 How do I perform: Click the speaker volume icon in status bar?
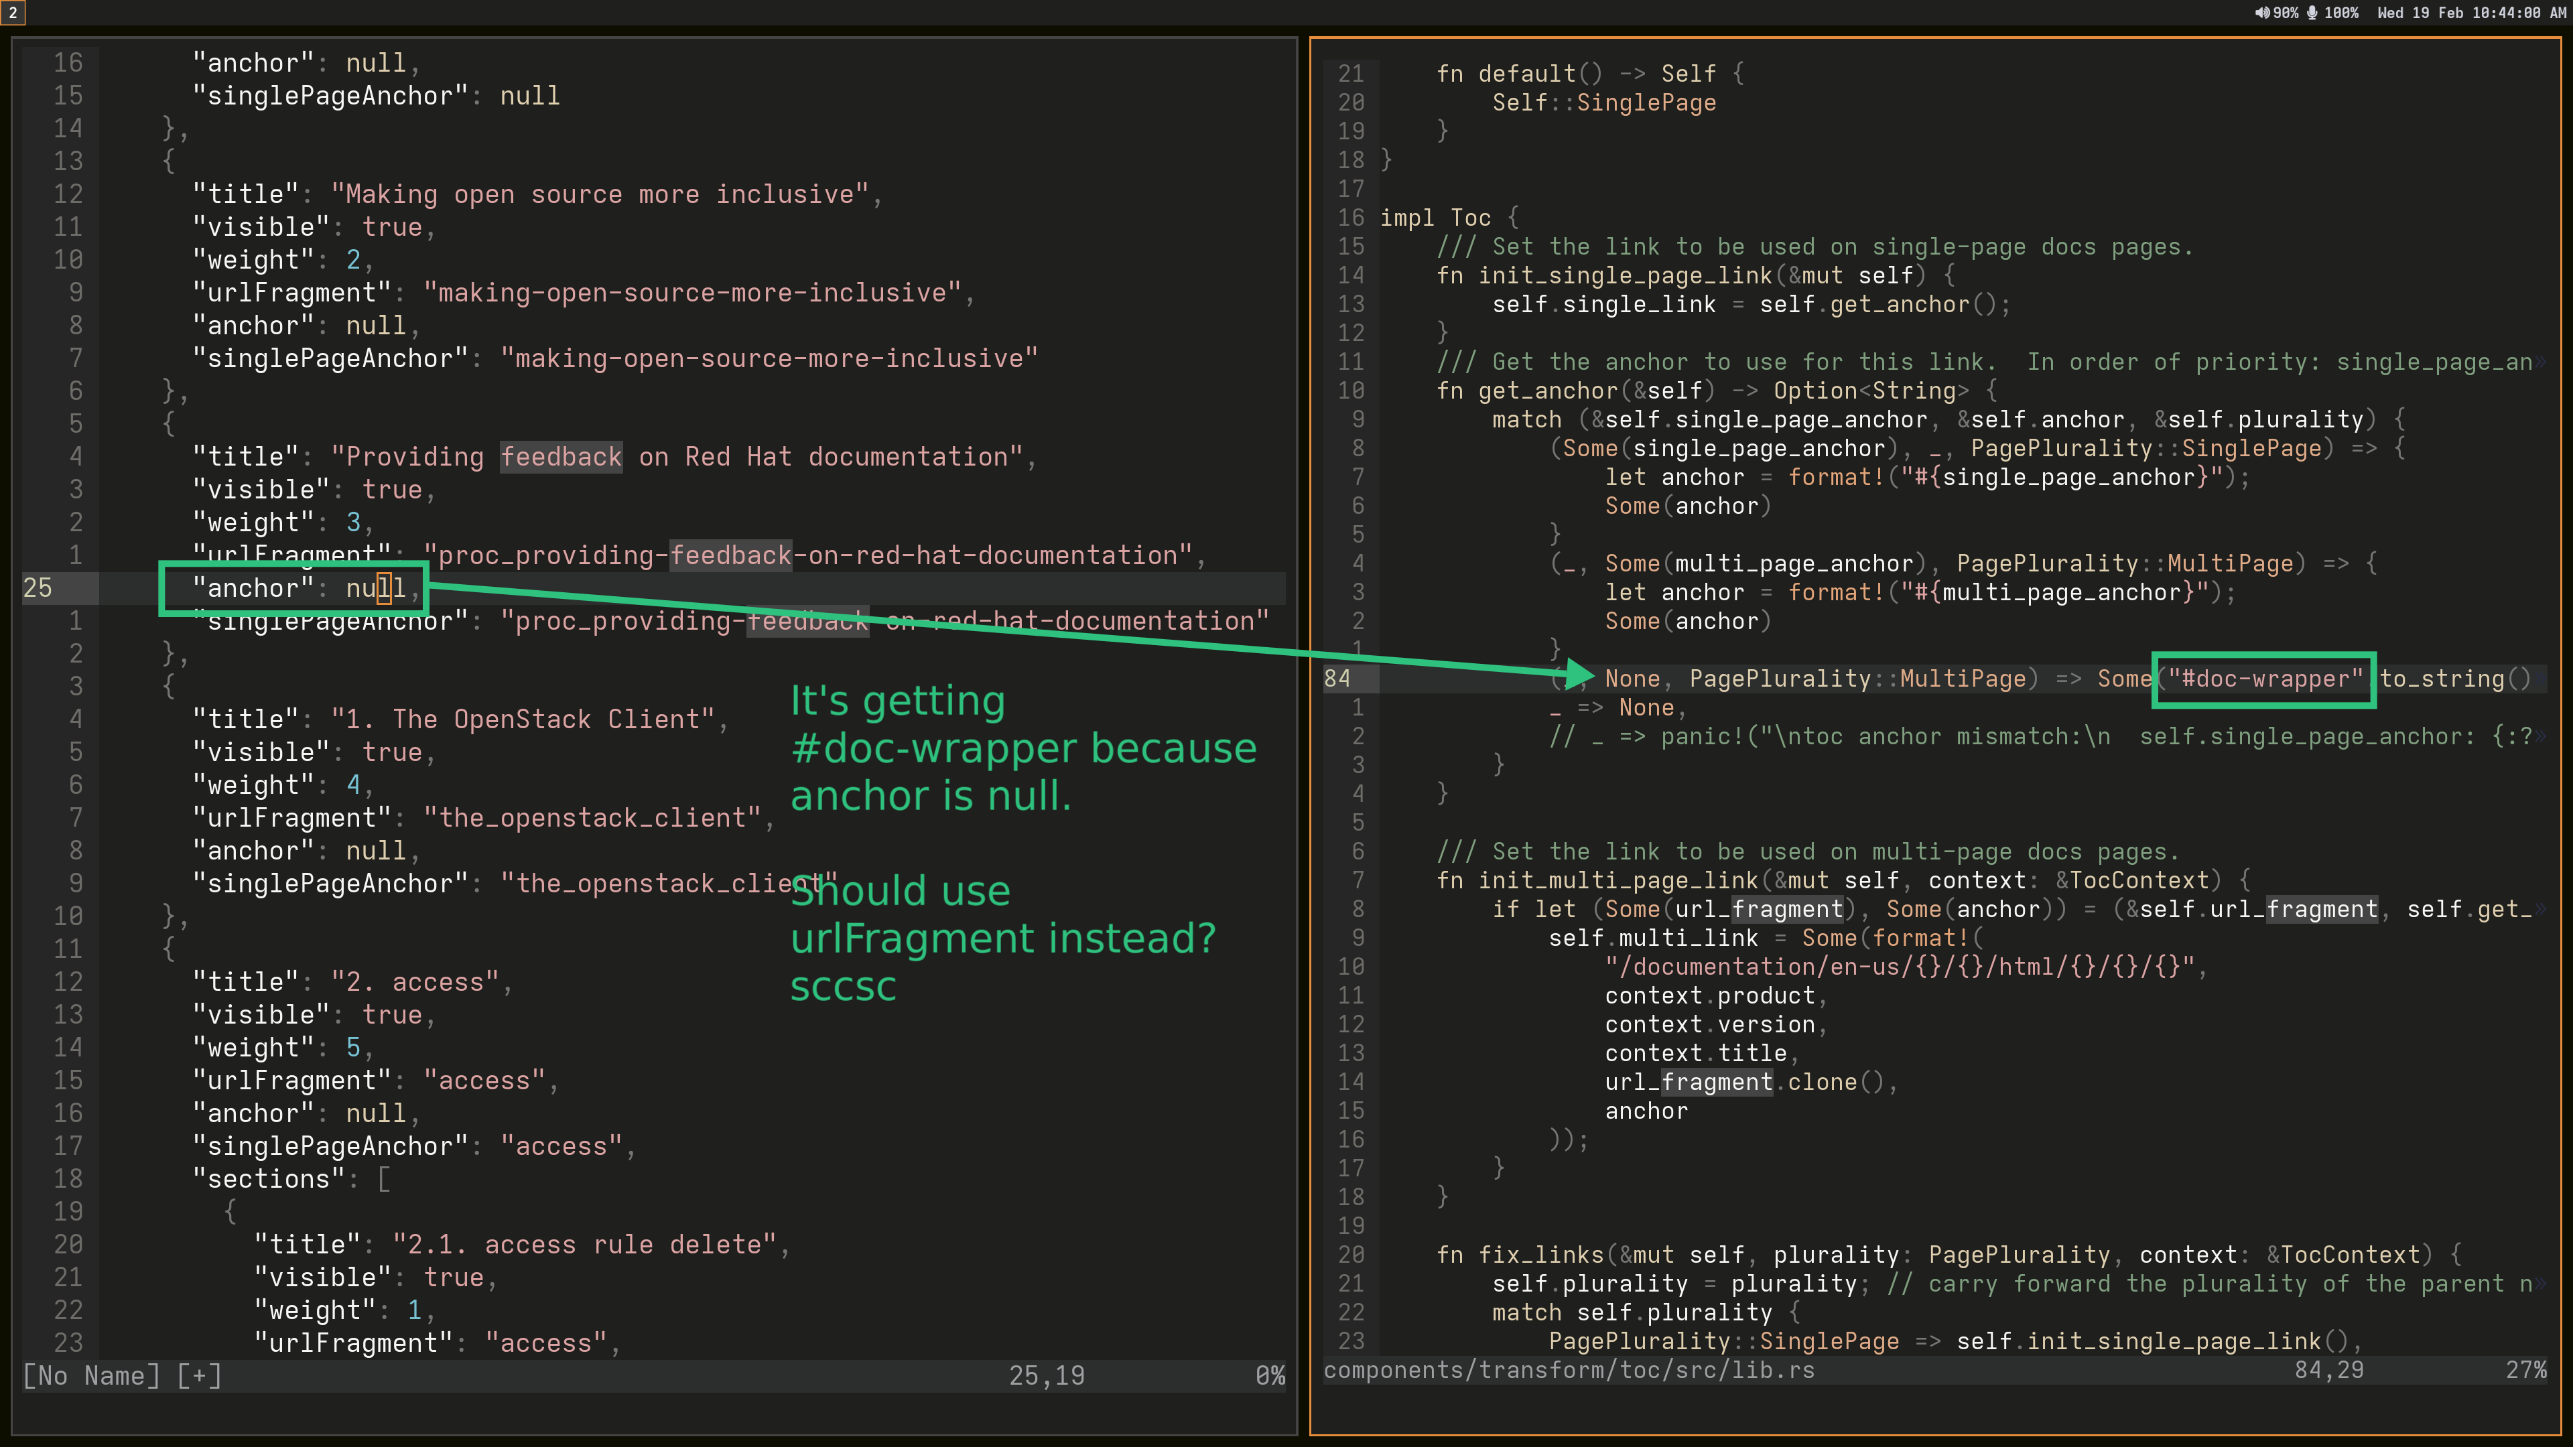coord(2261,13)
